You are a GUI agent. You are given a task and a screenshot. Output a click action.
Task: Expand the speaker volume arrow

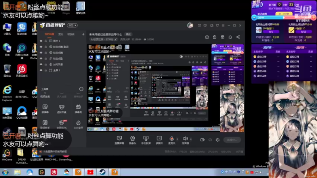pyautogui.click(x=191, y=139)
